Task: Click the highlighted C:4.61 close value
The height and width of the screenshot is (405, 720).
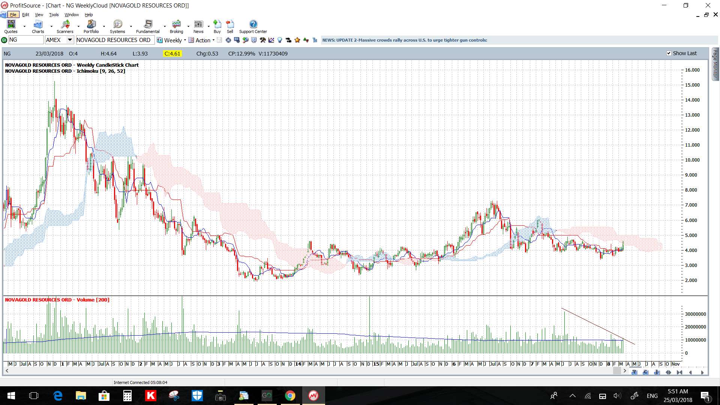Action: [172, 54]
